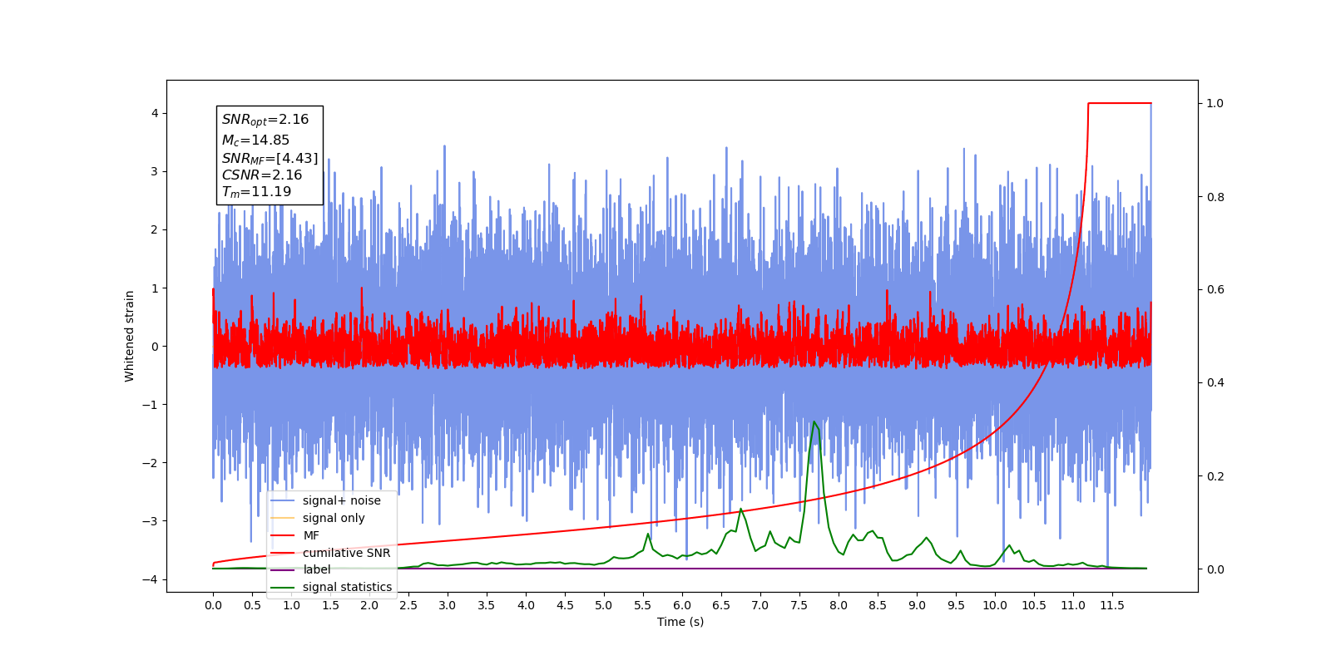Click the 0.8 tick on the right axis

[1215, 197]
